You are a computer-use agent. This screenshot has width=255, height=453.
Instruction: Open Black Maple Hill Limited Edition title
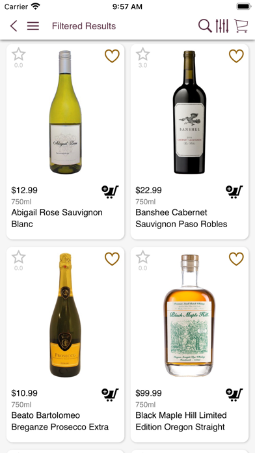(x=181, y=421)
